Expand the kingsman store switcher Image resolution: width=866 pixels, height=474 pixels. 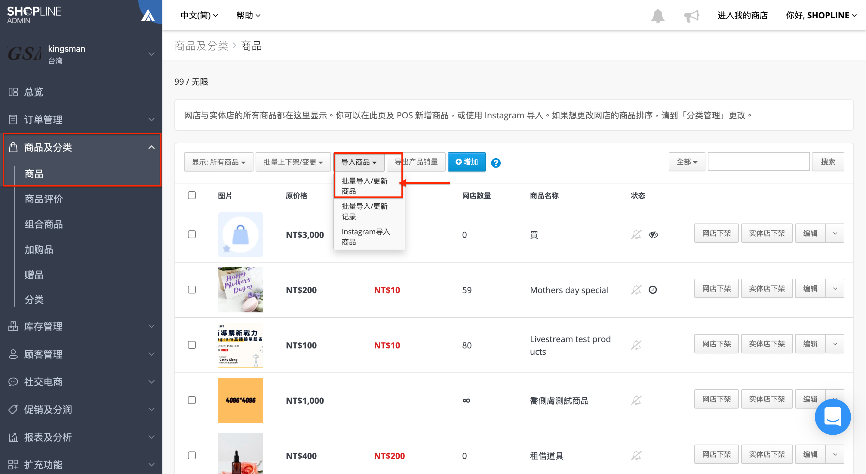152,54
